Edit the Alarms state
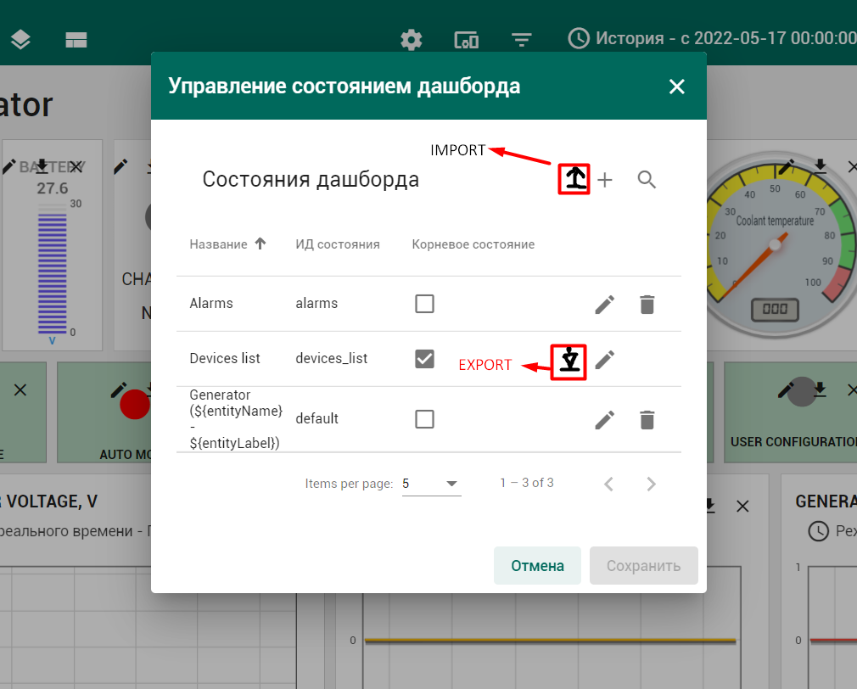Image resolution: width=857 pixels, height=689 pixels. tap(604, 305)
